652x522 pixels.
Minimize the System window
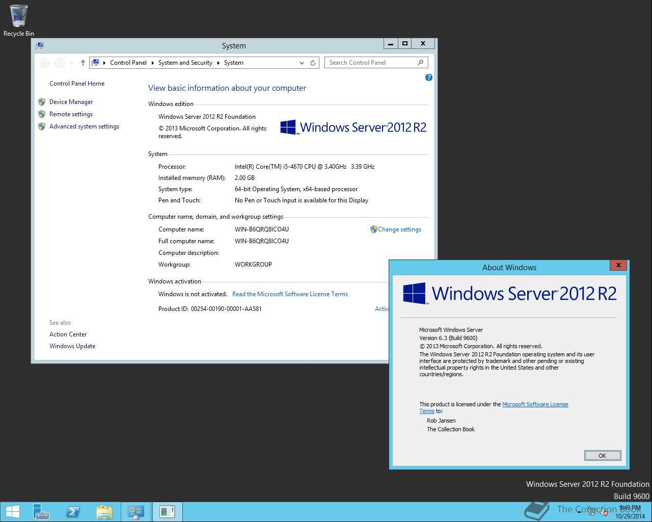tap(391, 44)
